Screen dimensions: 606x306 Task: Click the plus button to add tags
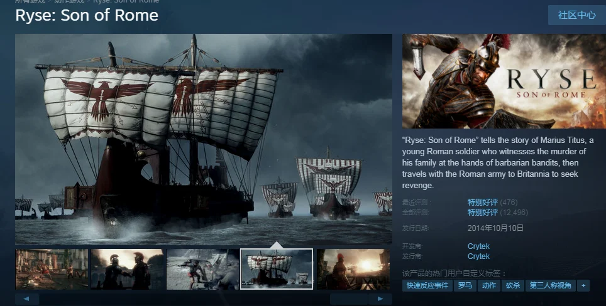pos(583,285)
